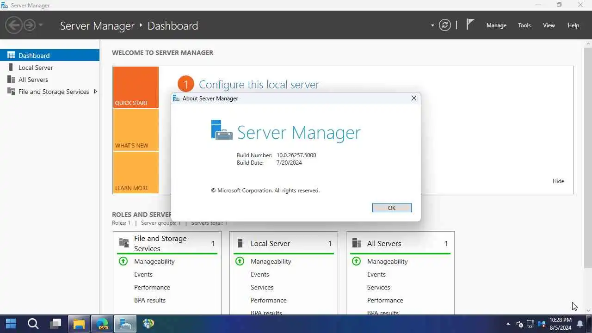
Task: Click the back navigation arrow
Action: (14, 25)
